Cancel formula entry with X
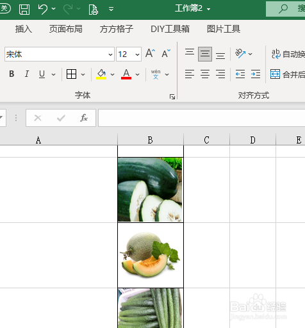The height and width of the screenshot is (328, 305). 38,118
